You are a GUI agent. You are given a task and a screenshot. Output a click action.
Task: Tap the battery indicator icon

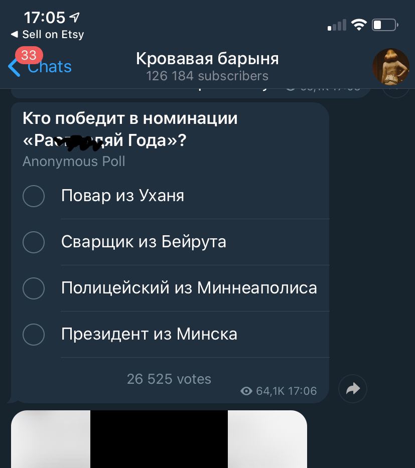pyautogui.click(x=385, y=25)
